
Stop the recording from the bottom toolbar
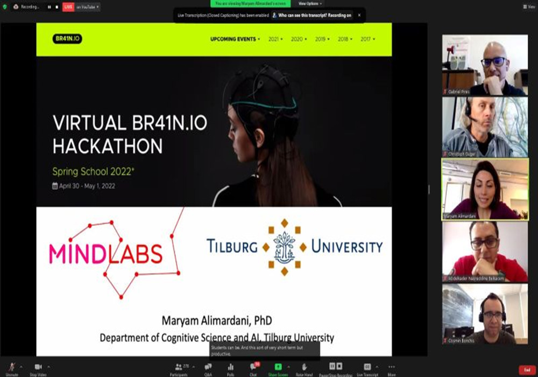(x=339, y=366)
